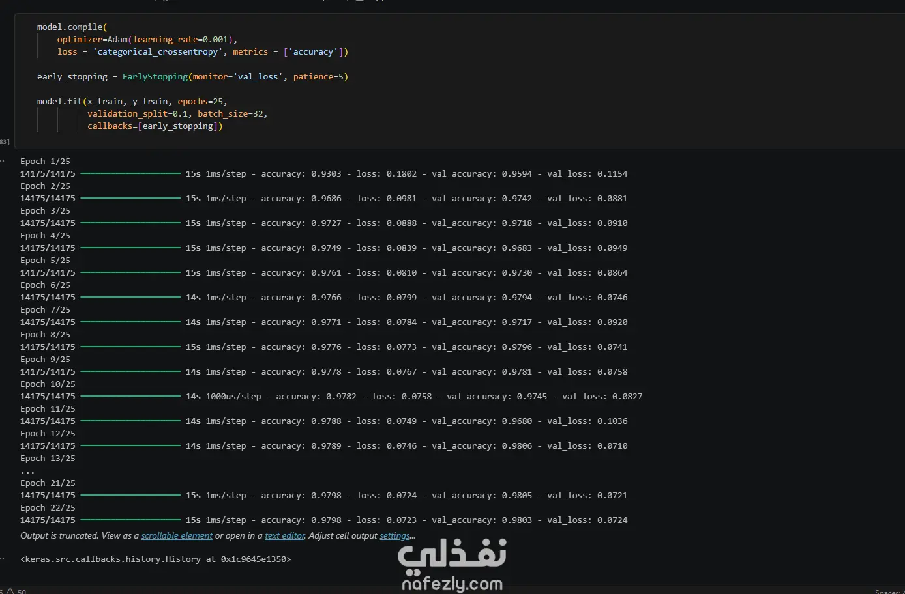Screen dimensions: 905x594
Task: Click the val_accuracy: 0.9781 value
Action: coord(482,371)
